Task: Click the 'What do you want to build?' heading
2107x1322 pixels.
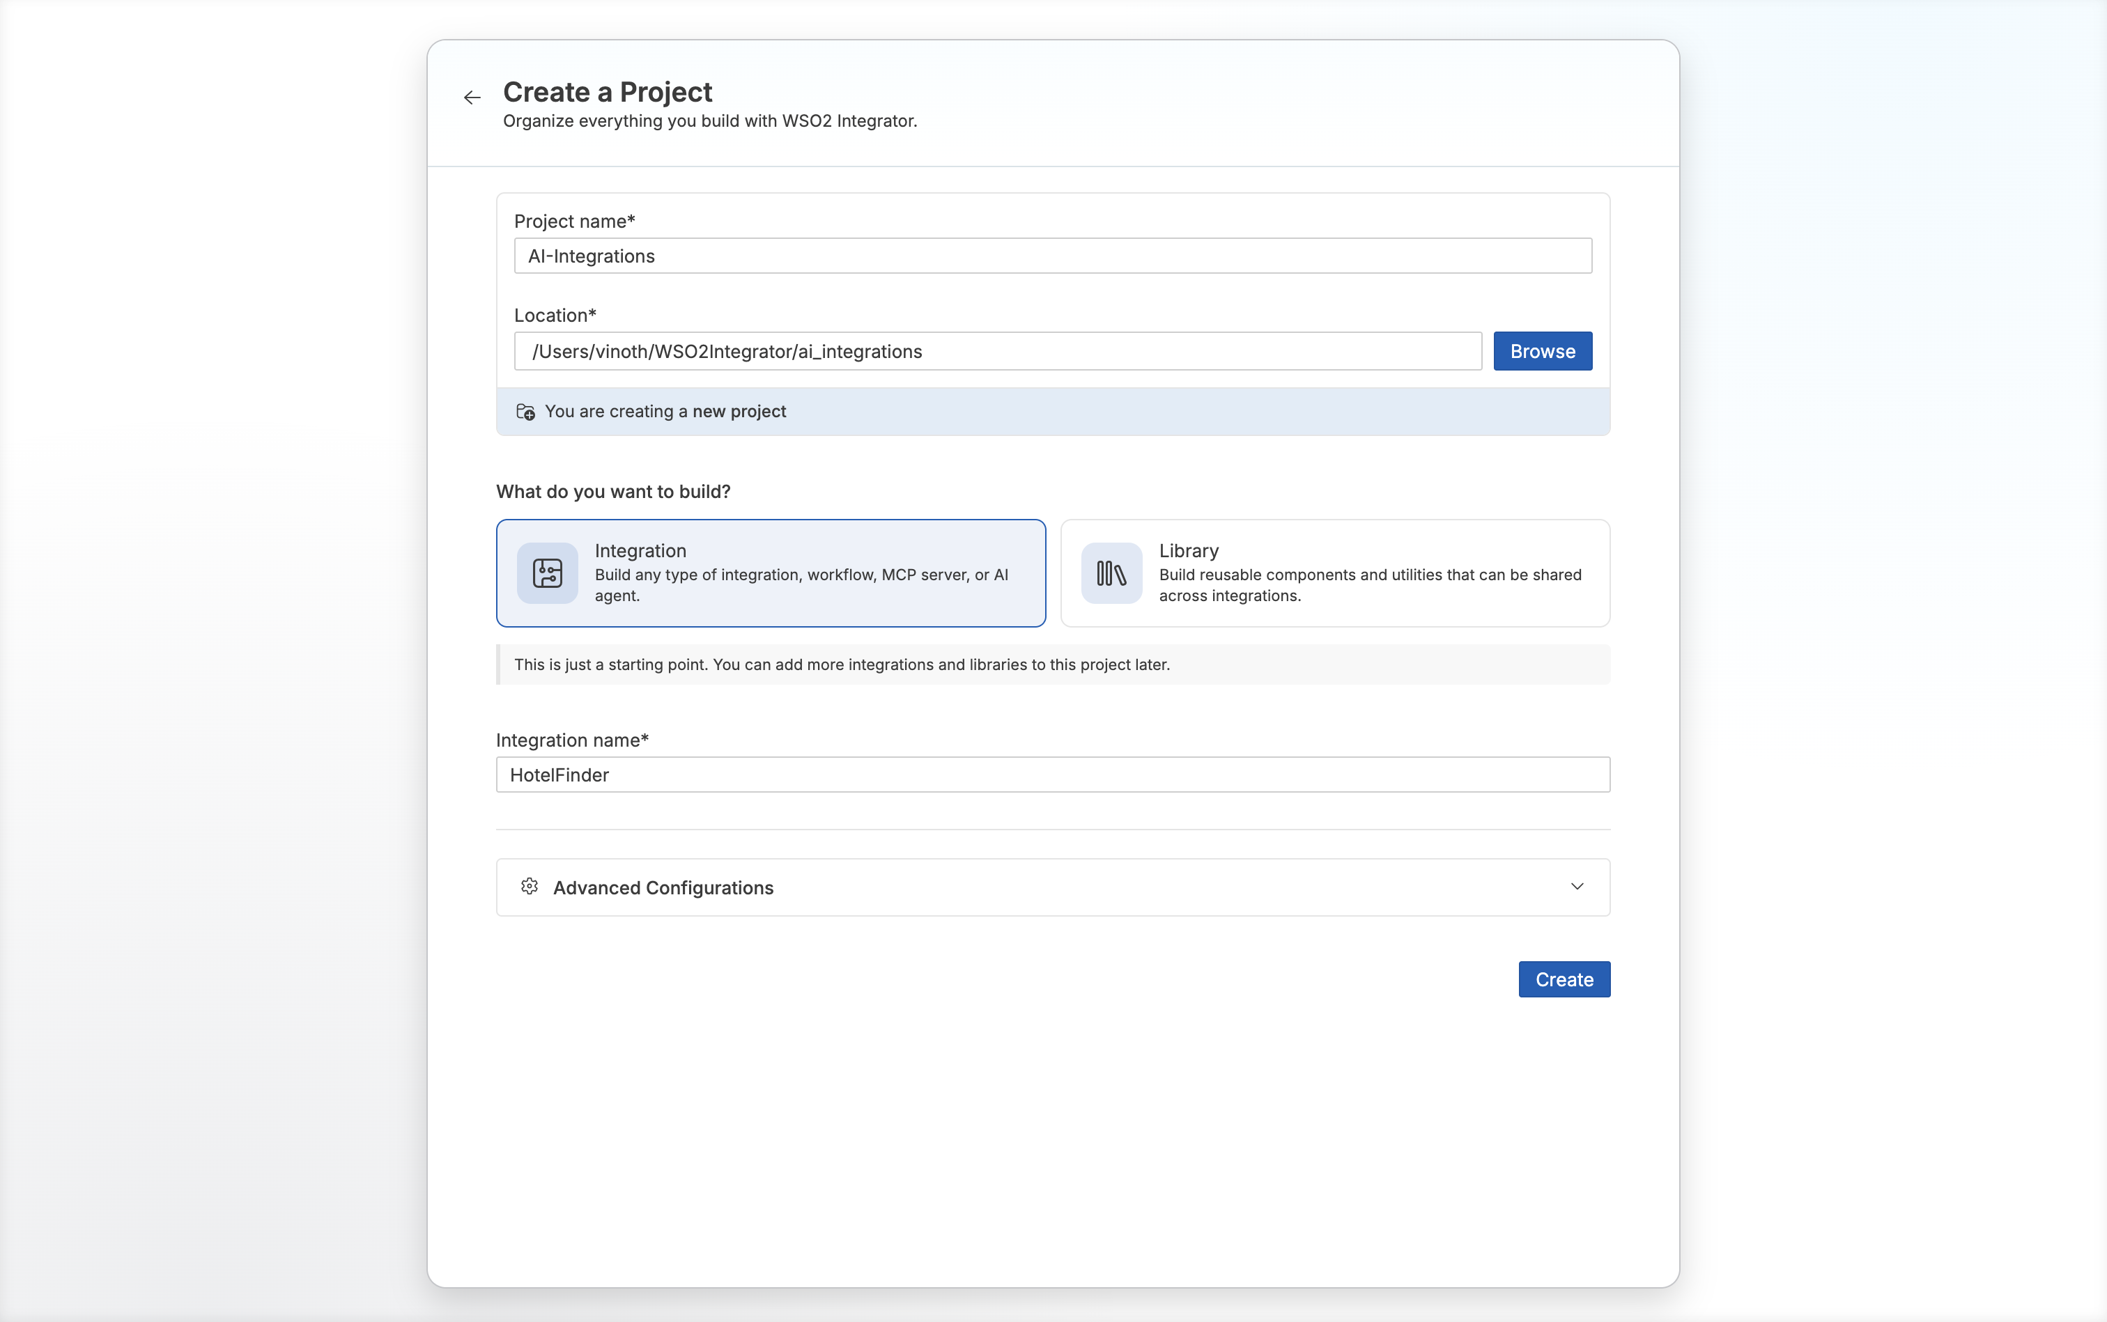Action: (613, 491)
